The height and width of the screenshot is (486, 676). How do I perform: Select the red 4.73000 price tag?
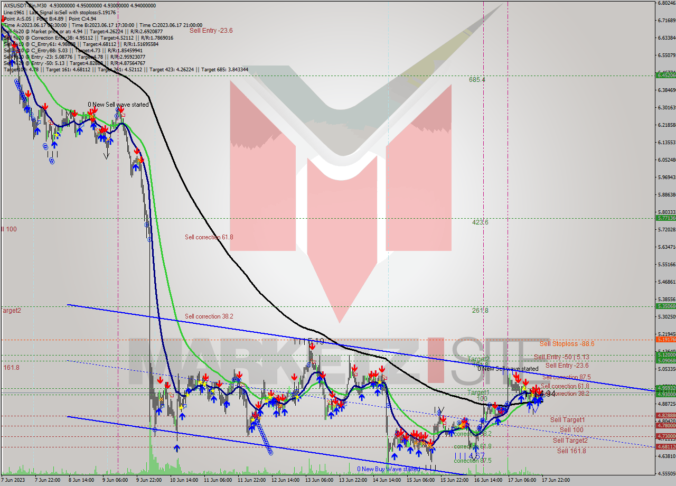665,436
